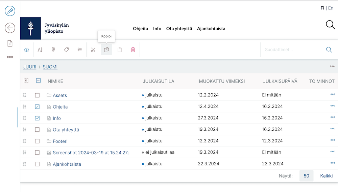
Task: Click the back arrow circle icon
Action: pyautogui.click(x=10, y=28)
